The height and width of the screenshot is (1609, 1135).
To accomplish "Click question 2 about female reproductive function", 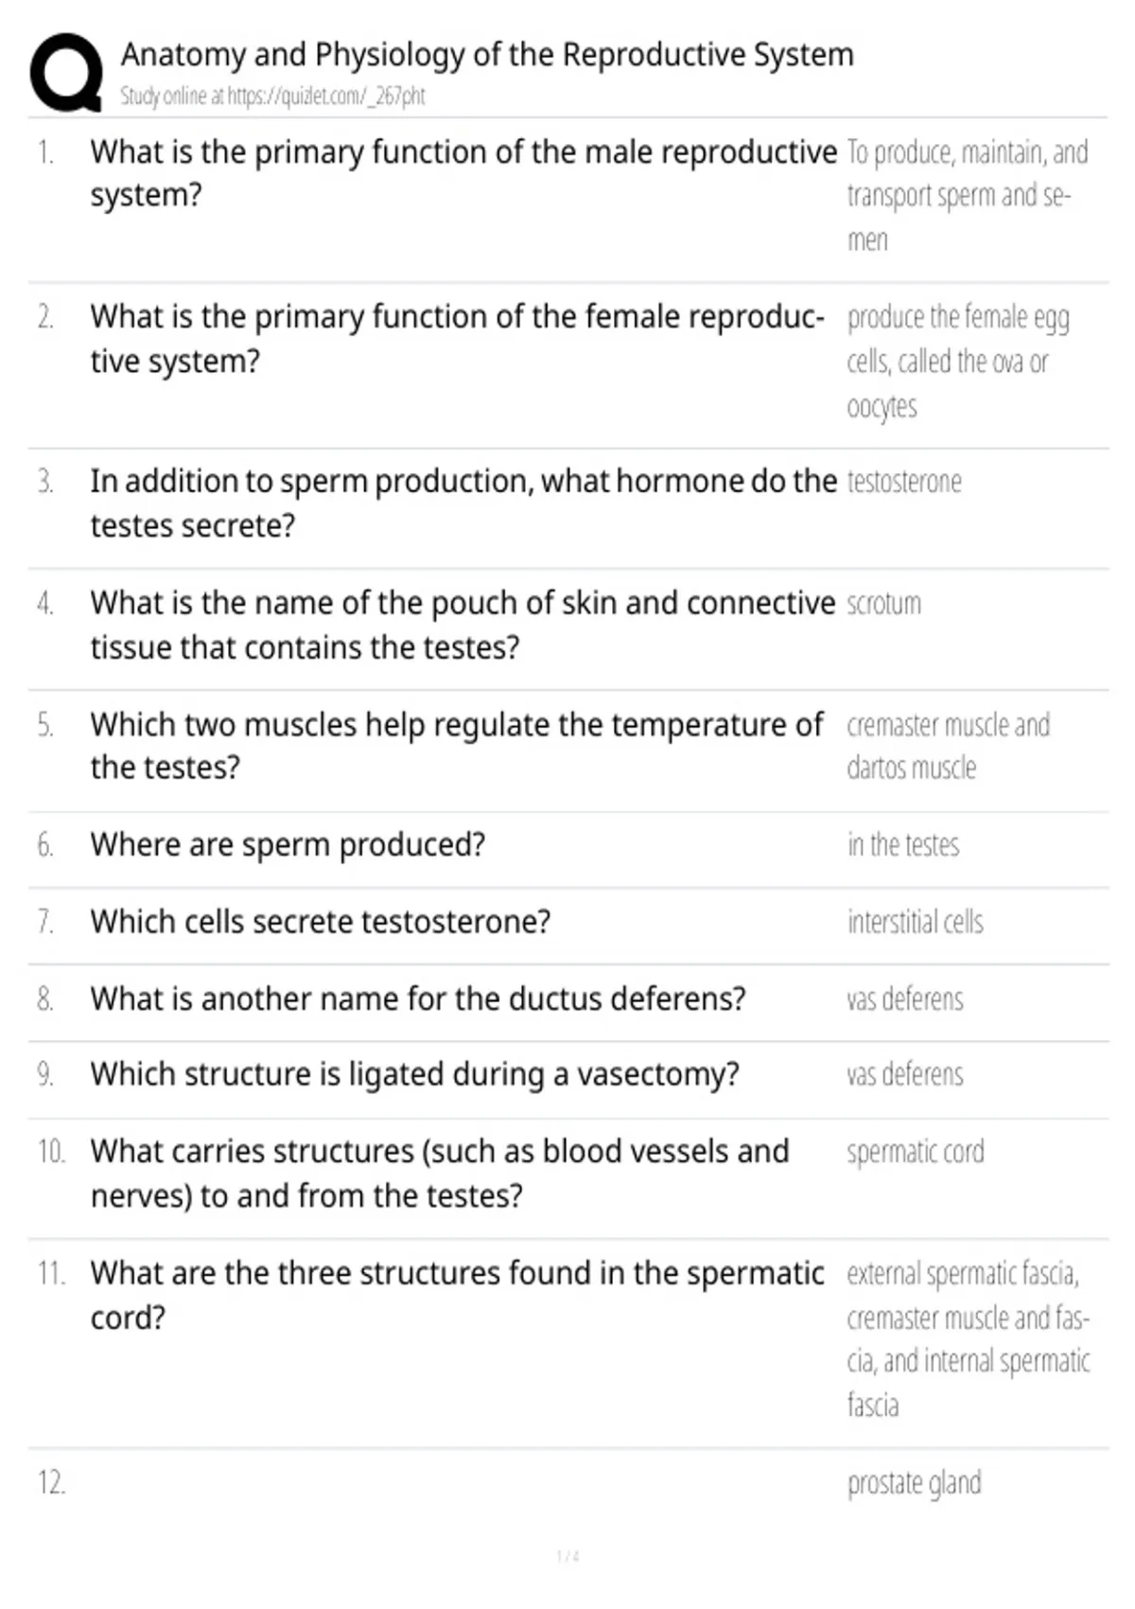I will [x=457, y=339].
